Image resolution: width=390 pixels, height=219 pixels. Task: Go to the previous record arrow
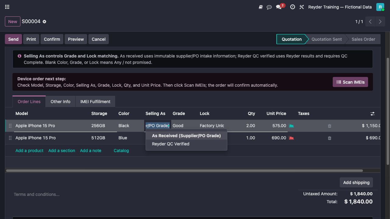coord(370,22)
